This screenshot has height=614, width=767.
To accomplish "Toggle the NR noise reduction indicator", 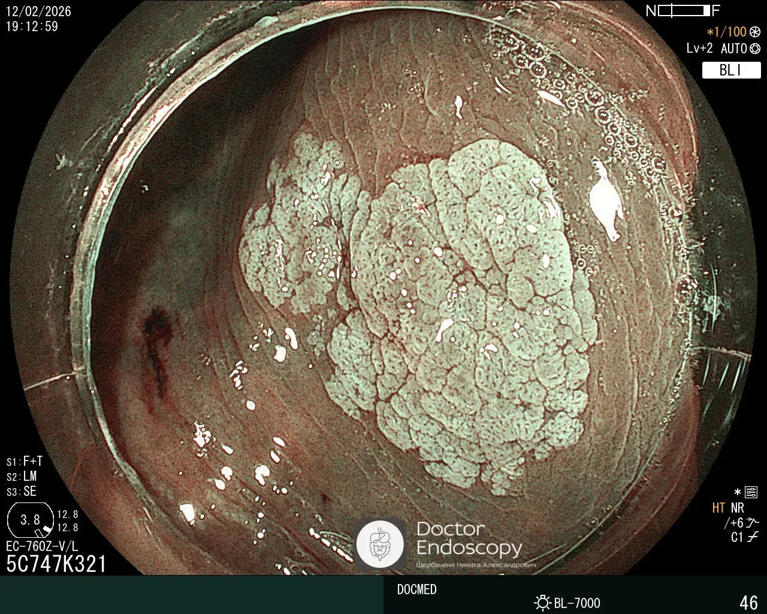I will coord(737,508).
